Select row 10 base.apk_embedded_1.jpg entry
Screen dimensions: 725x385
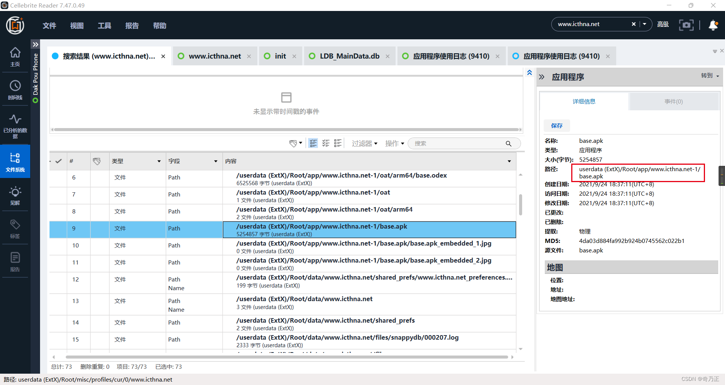click(283, 247)
